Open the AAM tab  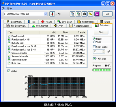click(59, 26)
